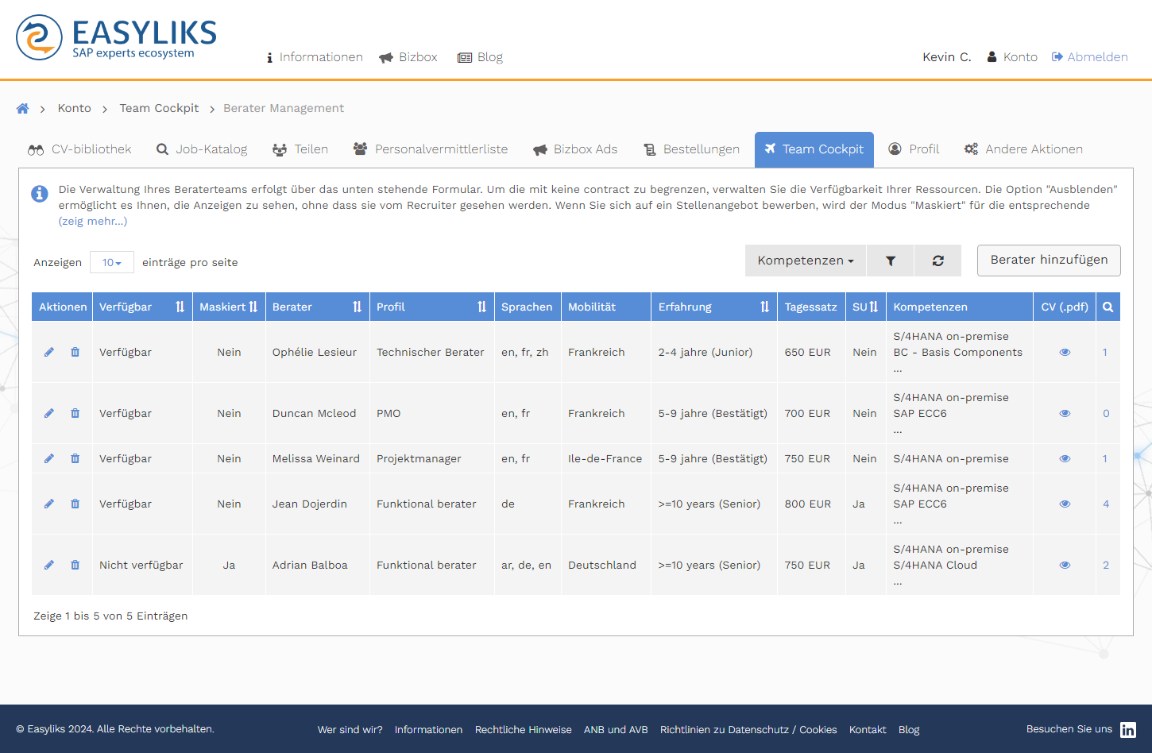Edit Ophélie Lesieur's row with pencil icon
Screen dimensions: 1152x753
[x=49, y=352]
